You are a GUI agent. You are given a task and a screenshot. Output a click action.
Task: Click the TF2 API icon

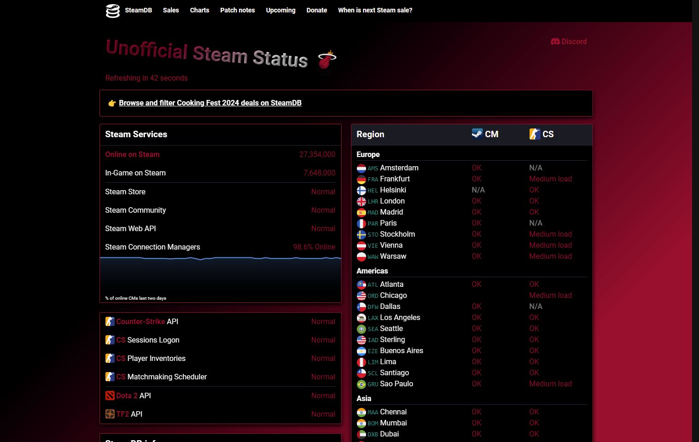point(110,414)
